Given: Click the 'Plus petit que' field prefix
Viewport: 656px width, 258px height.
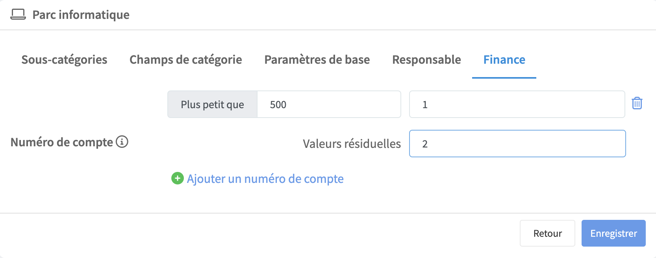Looking at the screenshot, I should tap(212, 105).
